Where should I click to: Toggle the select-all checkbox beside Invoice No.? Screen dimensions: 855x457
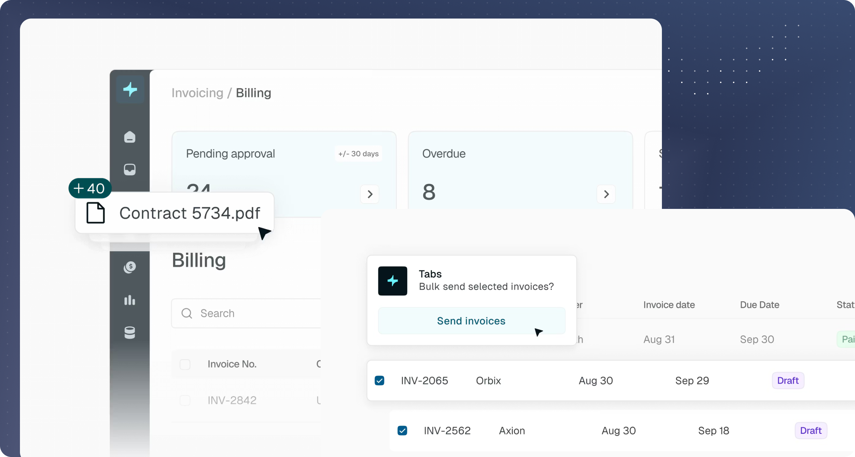click(x=185, y=364)
